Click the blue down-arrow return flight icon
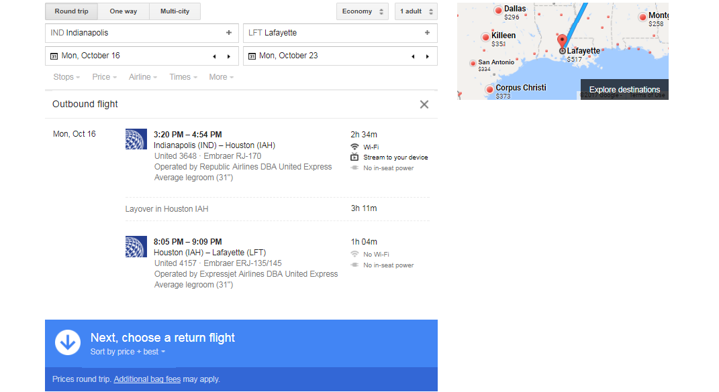 click(68, 342)
